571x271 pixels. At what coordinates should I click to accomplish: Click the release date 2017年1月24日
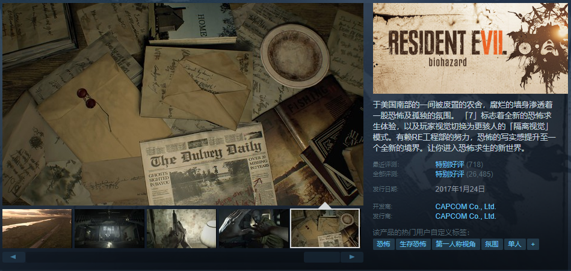460,189
